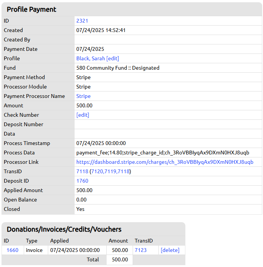Click the Donations/Invoices/Credits/Vouchers heading

(x=64, y=229)
